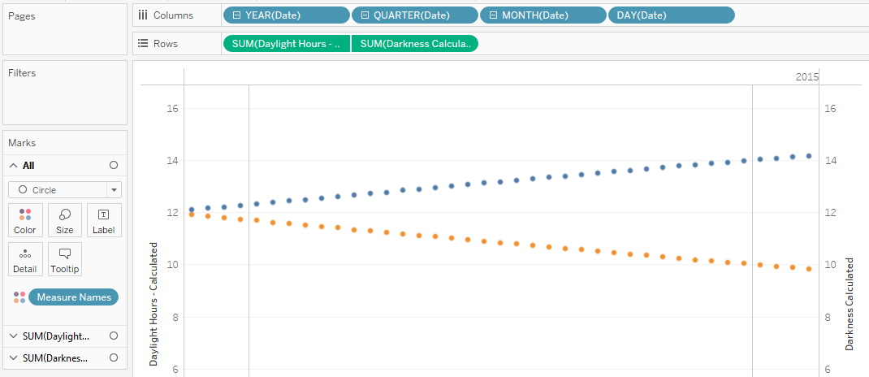The width and height of the screenshot is (869, 377).
Task: Open the Detail marks card
Action: click(25, 259)
